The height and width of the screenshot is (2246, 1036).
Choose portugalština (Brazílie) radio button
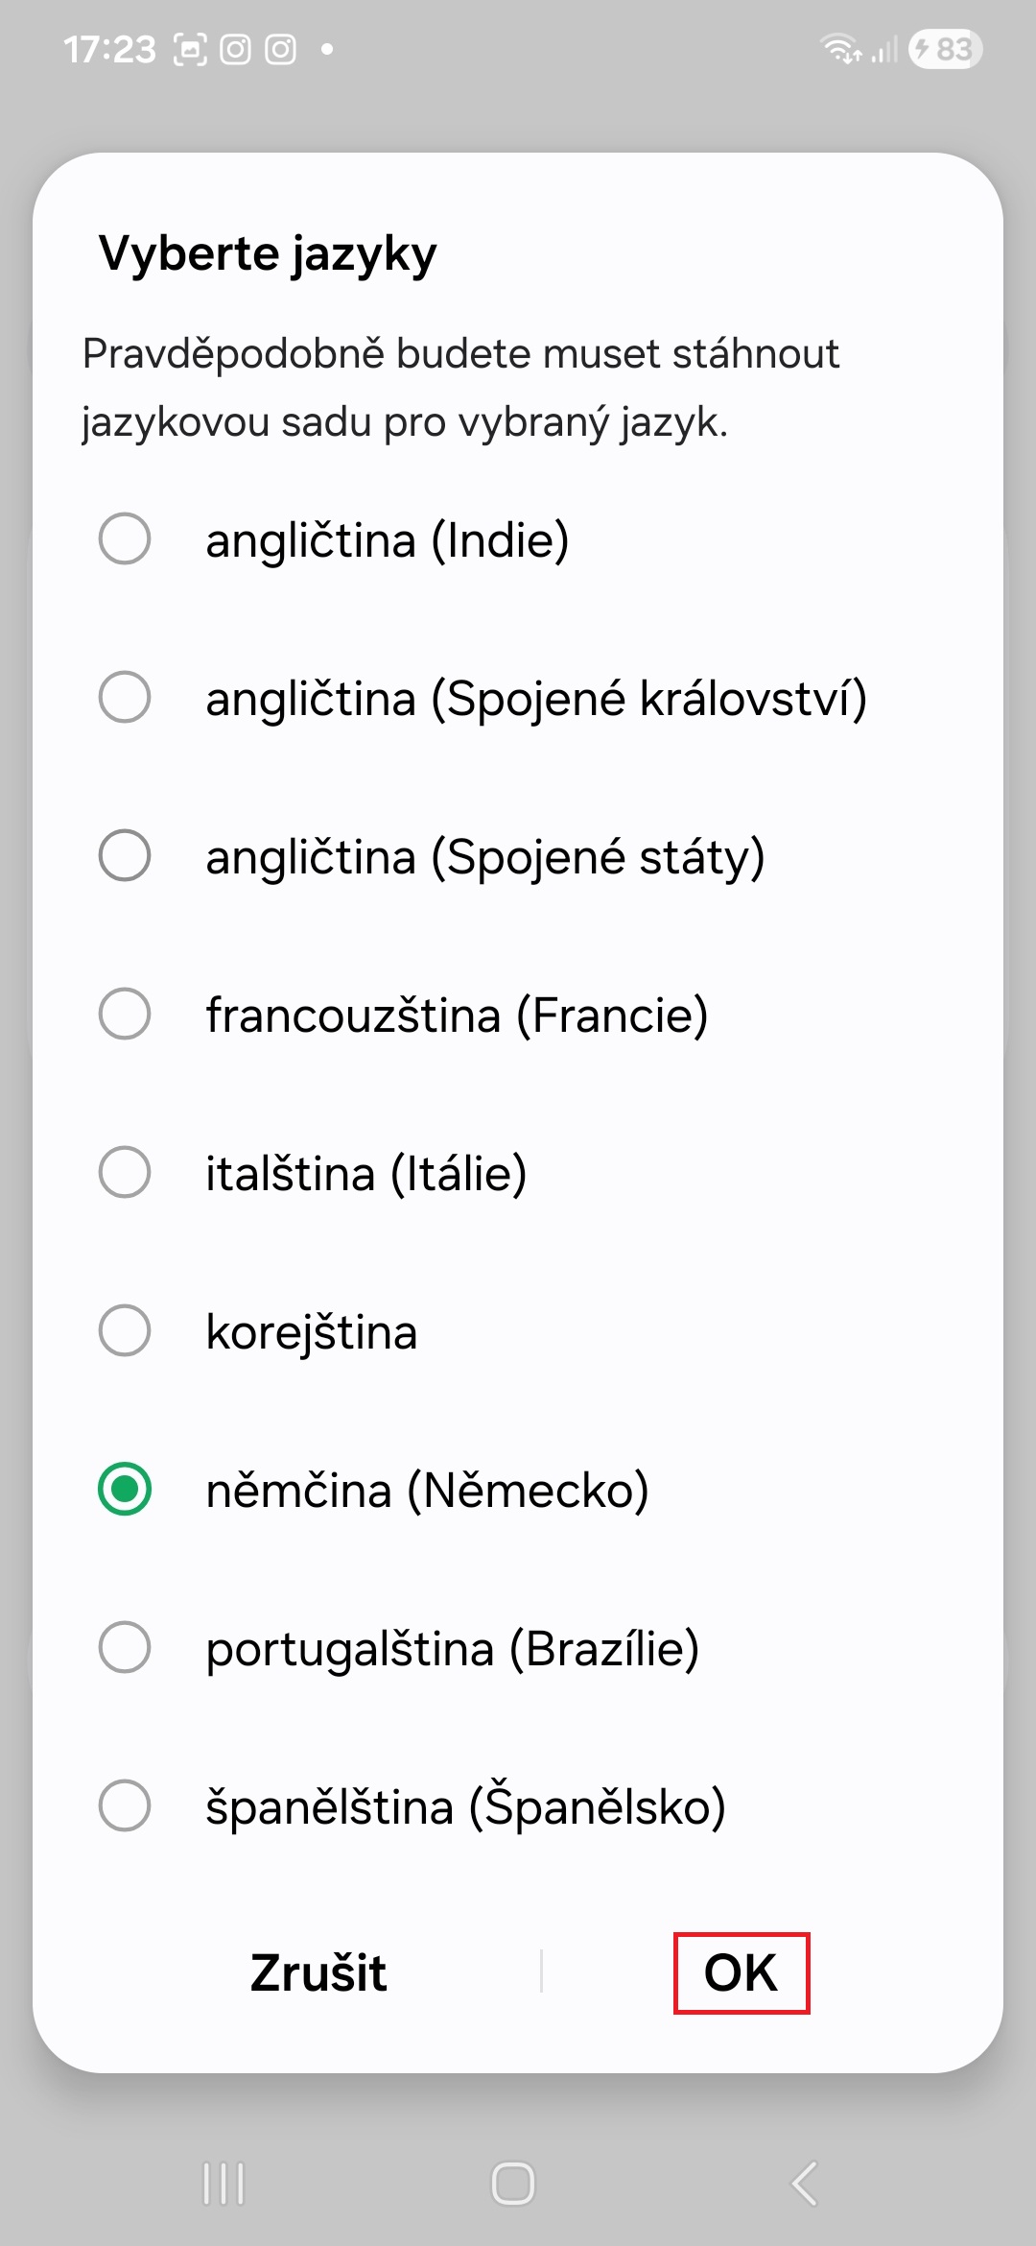pyautogui.click(x=125, y=1647)
